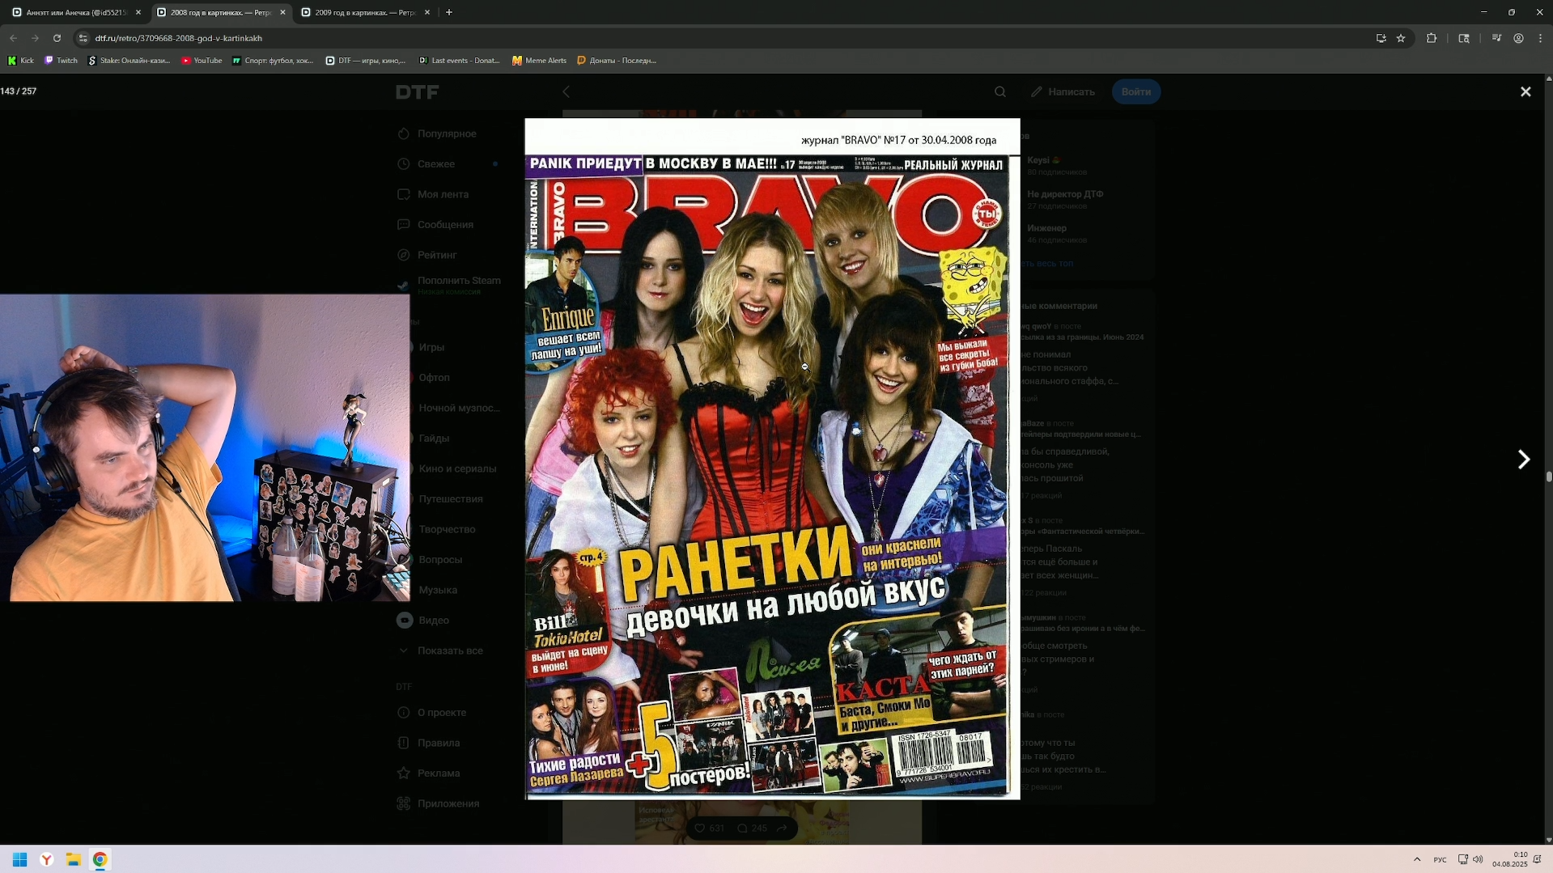Open the Windows Start menu
The width and height of the screenshot is (1553, 873).
(20, 859)
